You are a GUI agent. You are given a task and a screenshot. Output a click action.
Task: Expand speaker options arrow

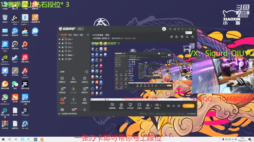pyautogui.click(x=161, y=105)
